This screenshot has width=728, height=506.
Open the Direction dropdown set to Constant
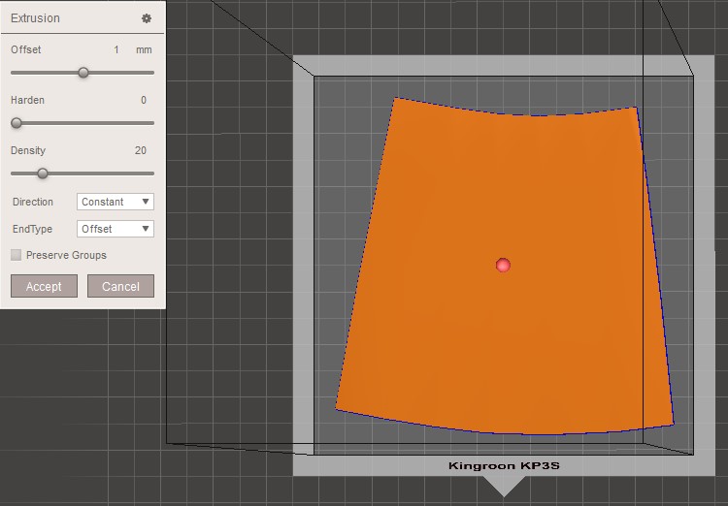click(116, 202)
